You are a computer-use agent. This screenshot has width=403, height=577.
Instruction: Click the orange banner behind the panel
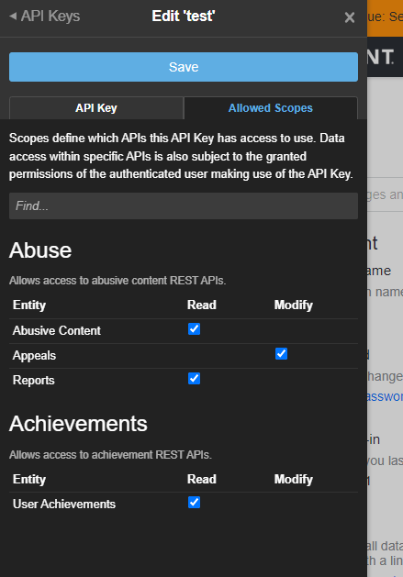click(385, 18)
